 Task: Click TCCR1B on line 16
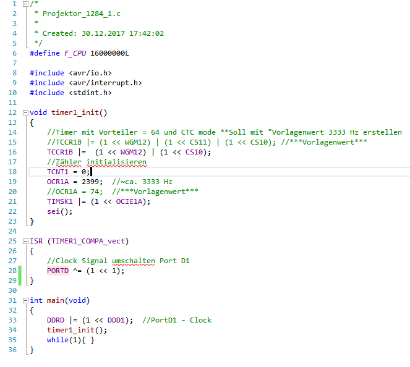click(60, 152)
